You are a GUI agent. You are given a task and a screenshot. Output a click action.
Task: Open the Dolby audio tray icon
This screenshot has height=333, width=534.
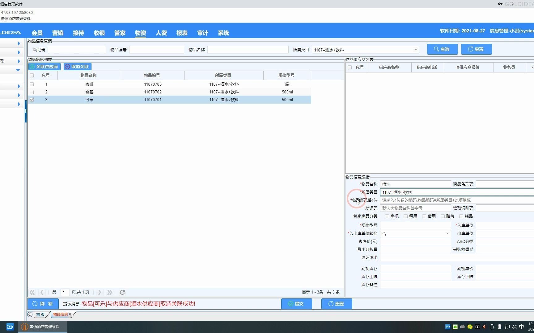[x=477, y=327]
